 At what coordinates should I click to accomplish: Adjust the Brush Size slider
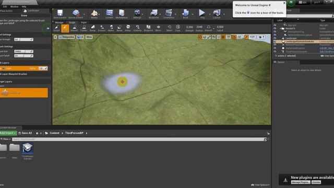pyautogui.click(x=23, y=51)
